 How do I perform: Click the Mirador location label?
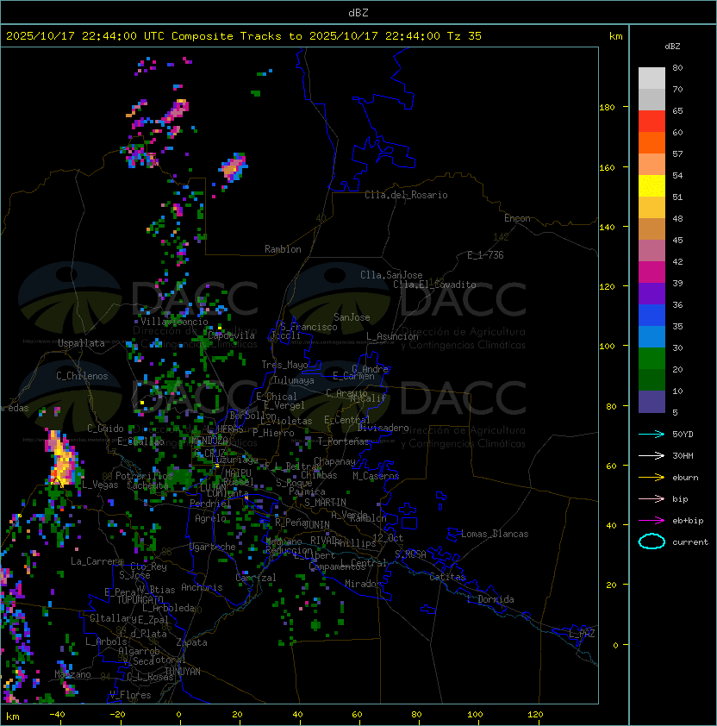click(363, 584)
